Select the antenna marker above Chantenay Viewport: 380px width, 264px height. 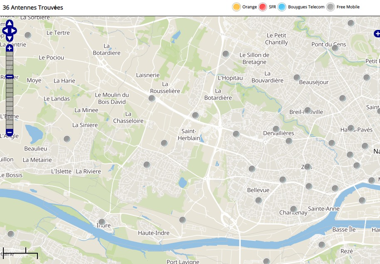(294, 209)
